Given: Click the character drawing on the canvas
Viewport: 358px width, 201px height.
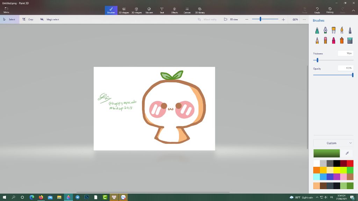Looking at the screenshot, I should click(174, 107).
